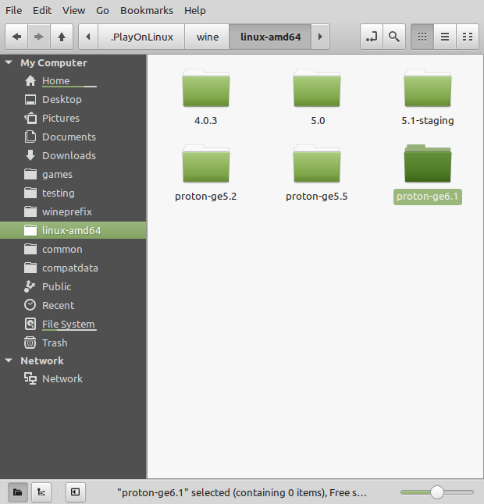
Task: Click the proton-ge5.2 name label
Action: pos(206,197)
